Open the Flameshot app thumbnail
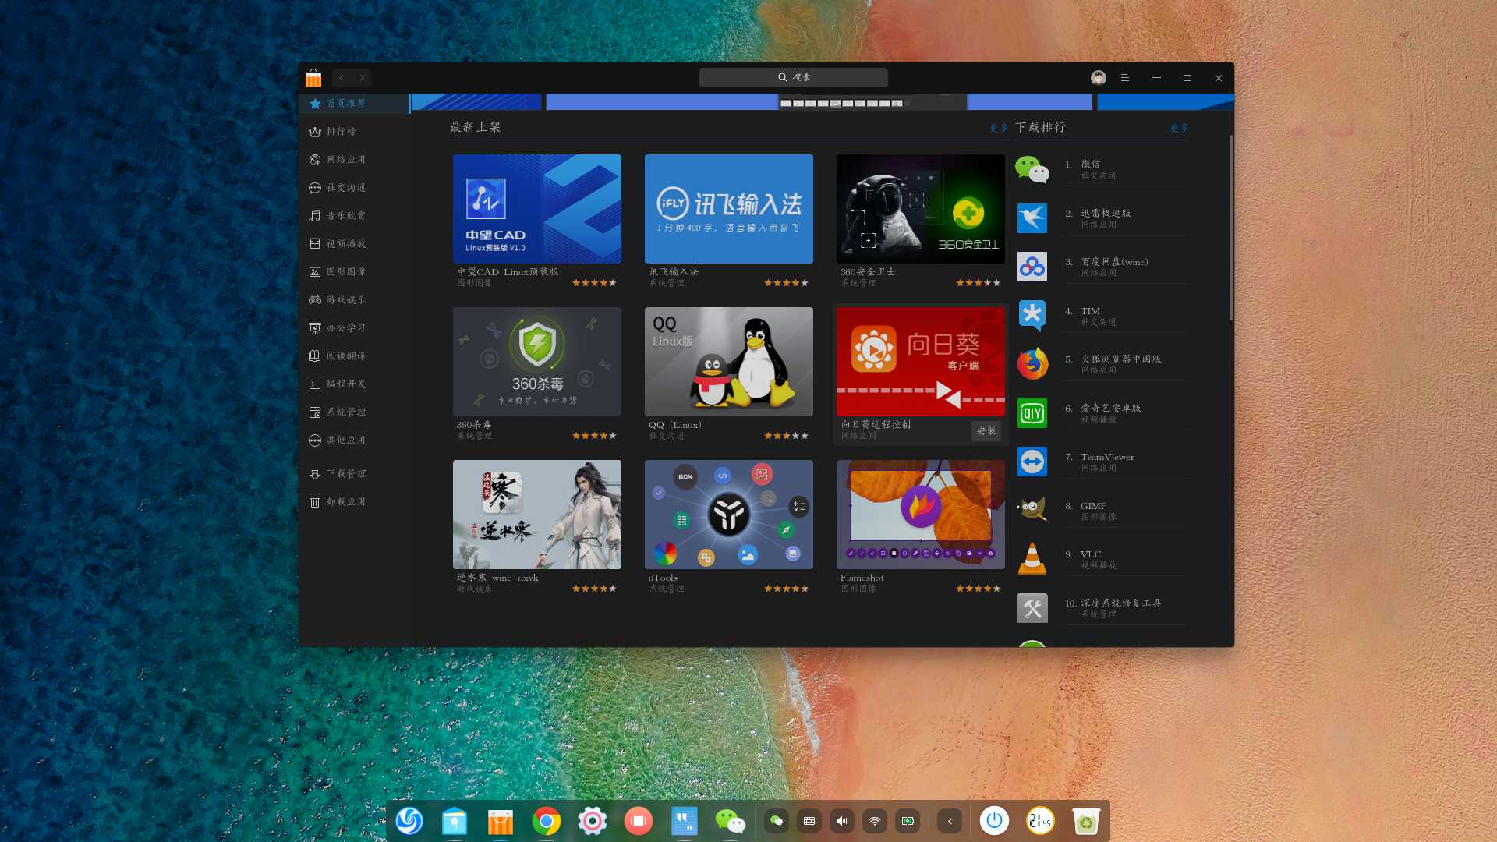Screen dimensions: 1497x842 point(920,515)
